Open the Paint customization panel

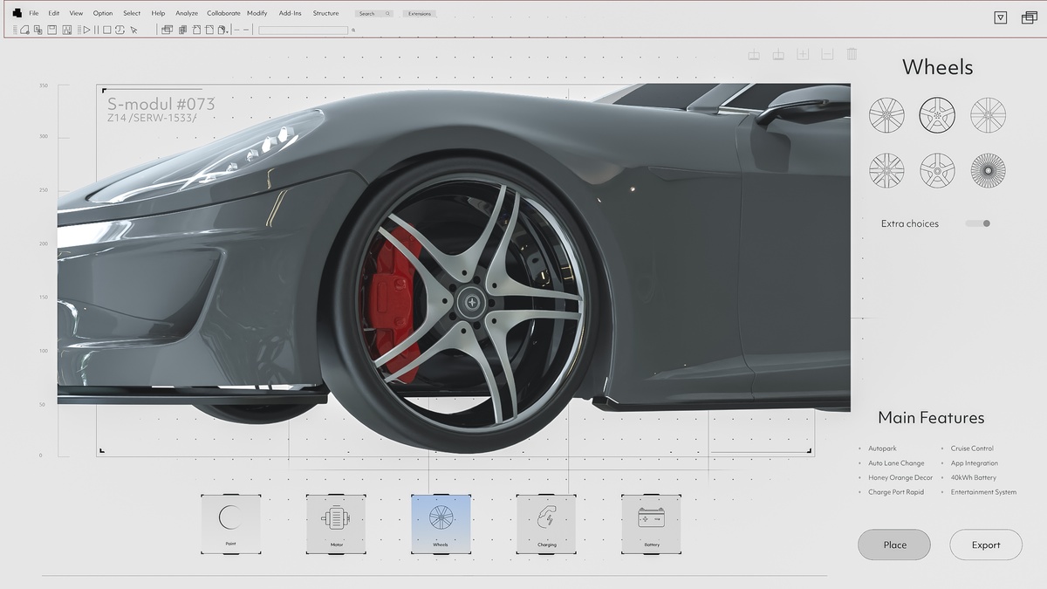point(230,524)
